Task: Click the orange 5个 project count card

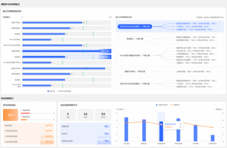Action: 11,115
